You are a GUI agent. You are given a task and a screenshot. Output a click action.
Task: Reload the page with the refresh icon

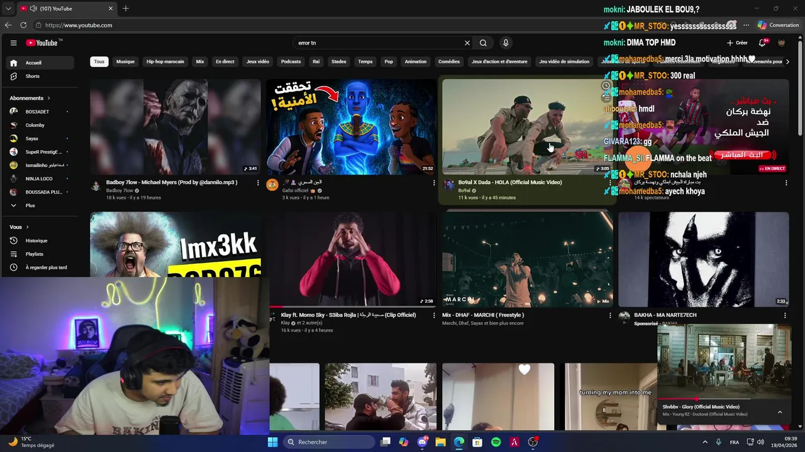pos(23,25)
